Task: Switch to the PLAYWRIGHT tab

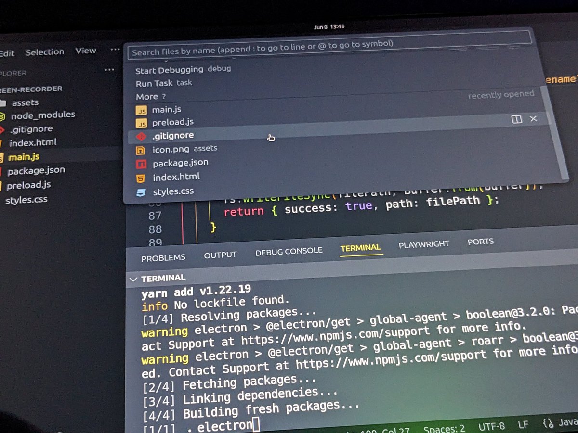Action: (x=424, y=245)
